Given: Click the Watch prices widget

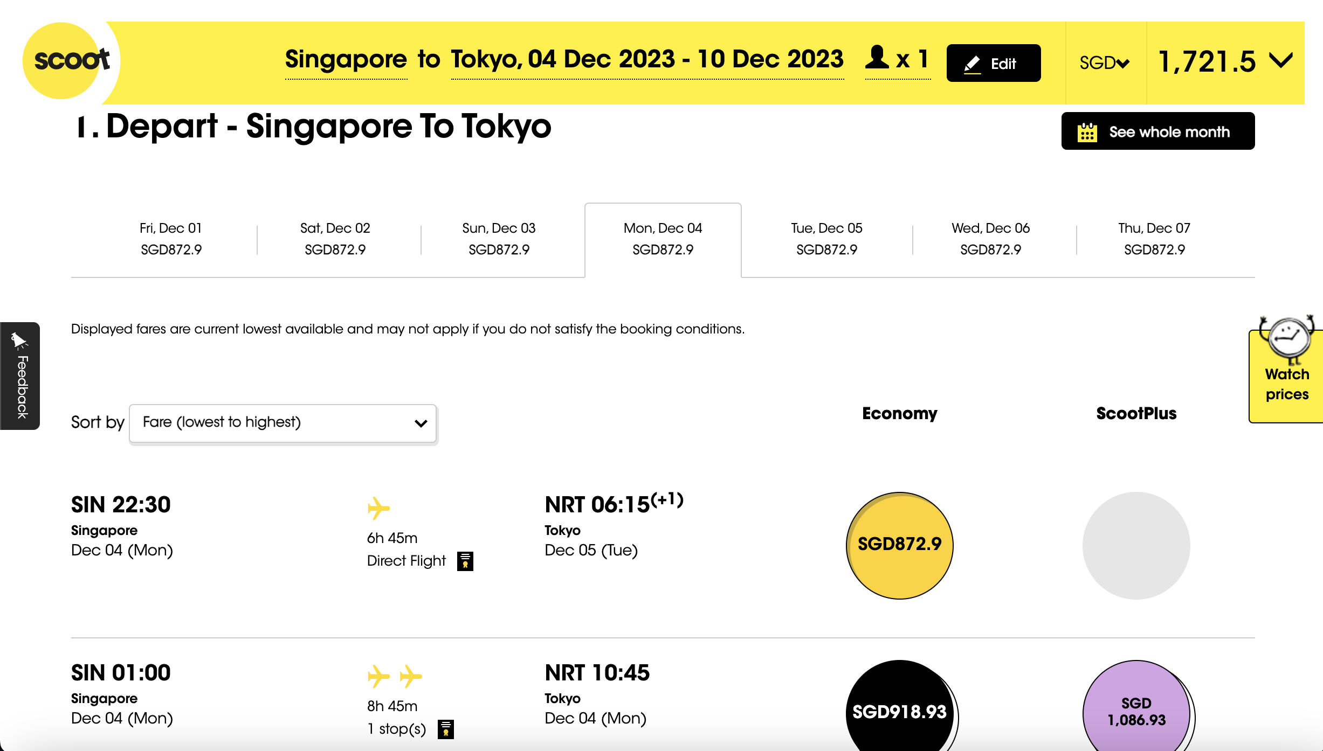Looking at the screenshot, I should pos(1286,370).
